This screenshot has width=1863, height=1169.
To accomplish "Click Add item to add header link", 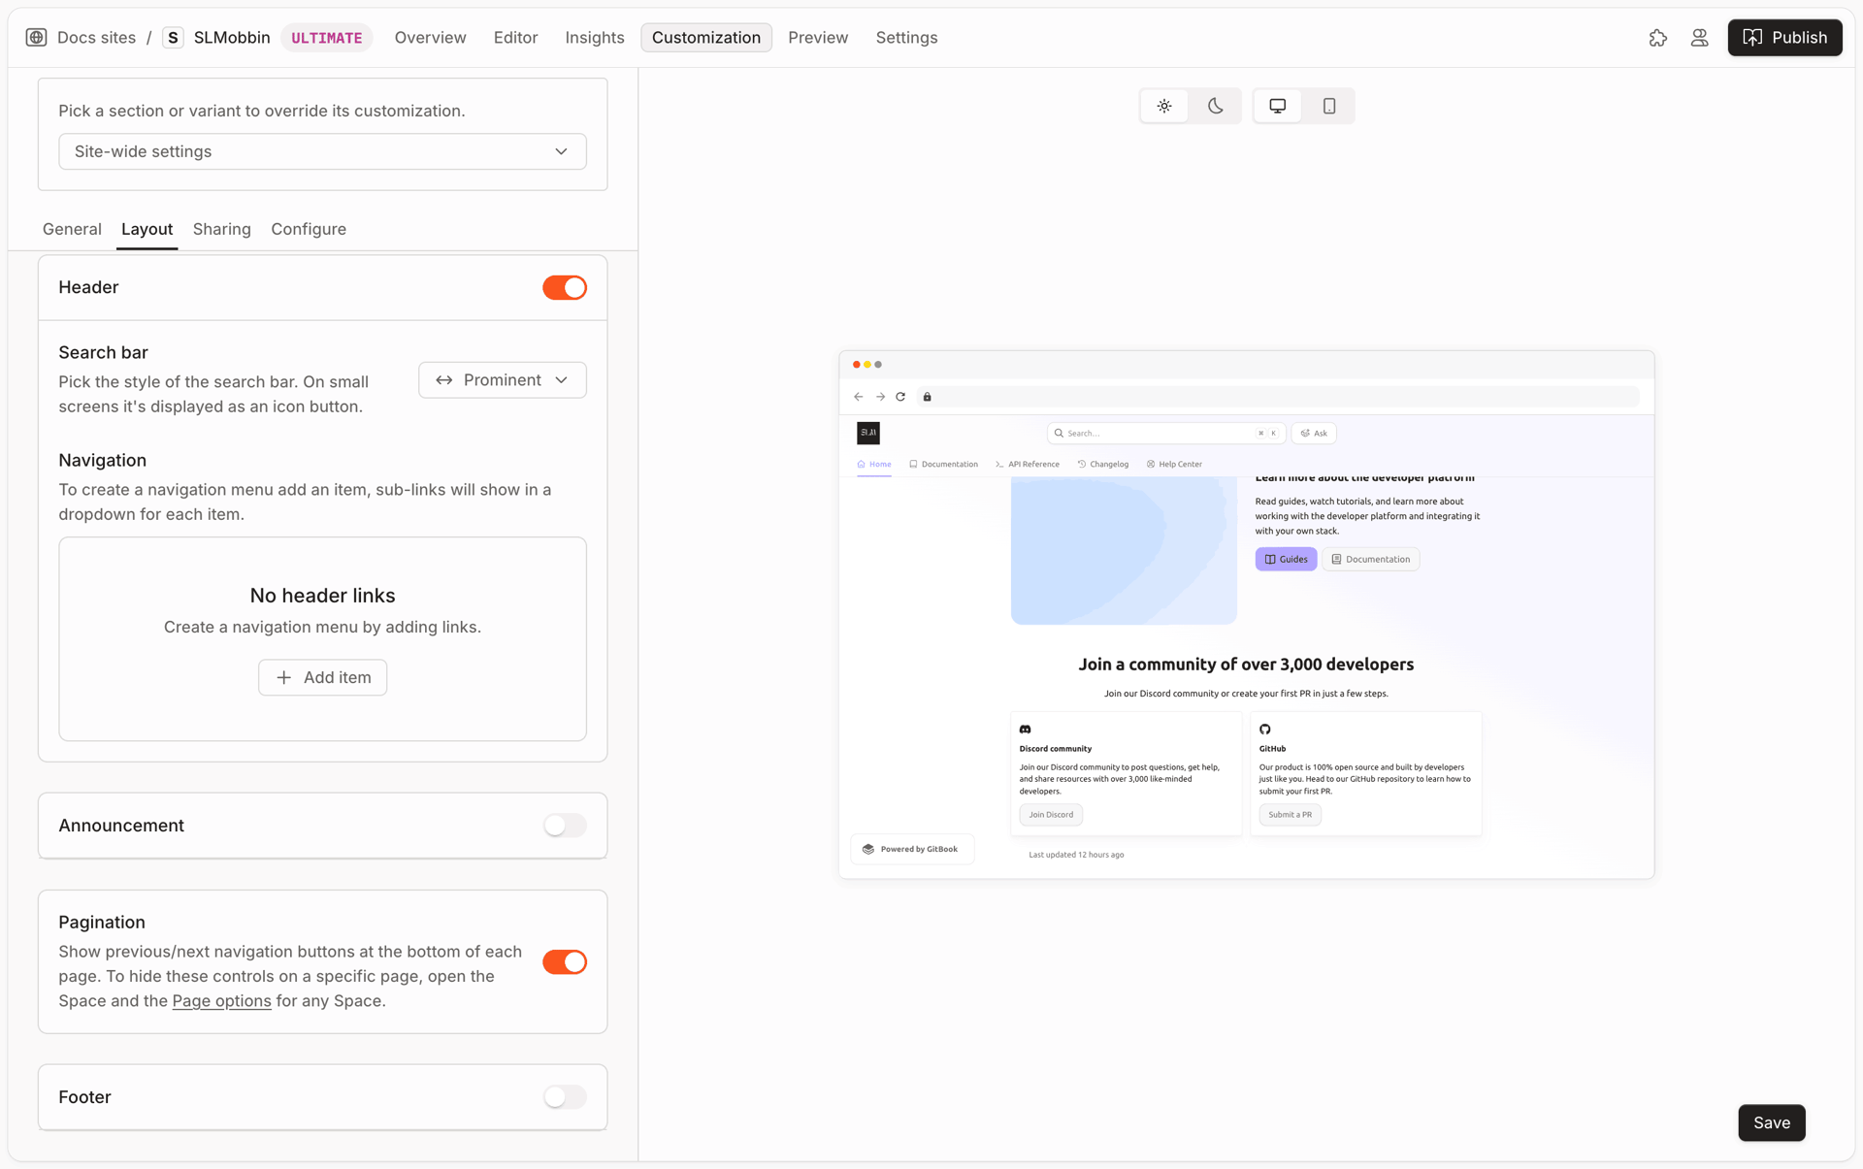I will [322, 677].
